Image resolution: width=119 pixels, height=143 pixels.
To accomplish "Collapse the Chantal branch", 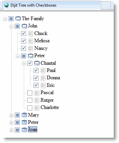I will pyautogui.click(x=24, y=63).
